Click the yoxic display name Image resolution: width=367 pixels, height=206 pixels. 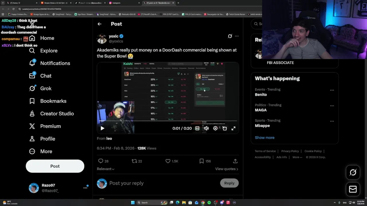coord(114,36)
